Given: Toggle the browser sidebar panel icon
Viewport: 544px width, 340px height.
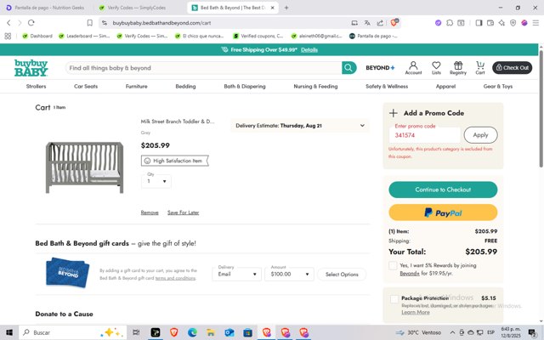Looking at the screenshot, I should (479, 23).
